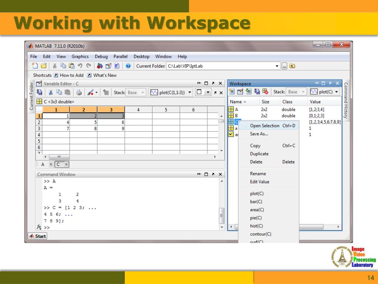This screenshot has width=378, height=284.
Task: Click the Start button
Action: pyautogui.click(x=37, y=236)
